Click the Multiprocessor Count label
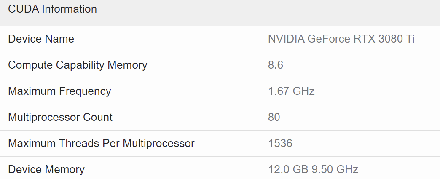The image size is (440, 179). point(60,118)
